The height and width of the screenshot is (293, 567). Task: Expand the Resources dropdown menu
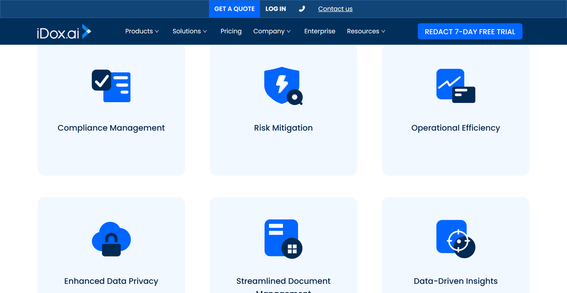click(366, 31)
